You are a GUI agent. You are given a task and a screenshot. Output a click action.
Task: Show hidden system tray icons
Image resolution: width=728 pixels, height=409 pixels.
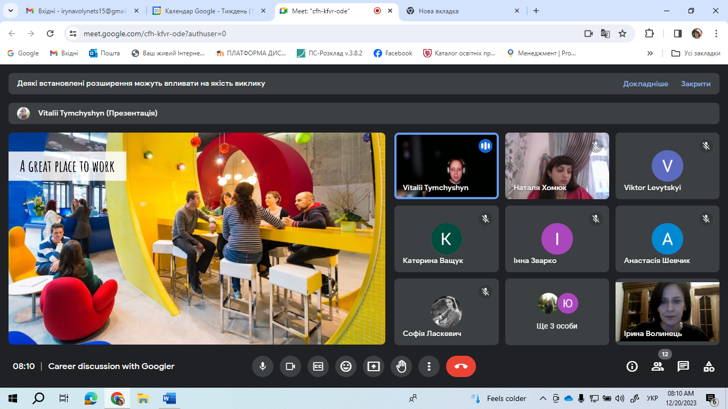tap(543, 398)
